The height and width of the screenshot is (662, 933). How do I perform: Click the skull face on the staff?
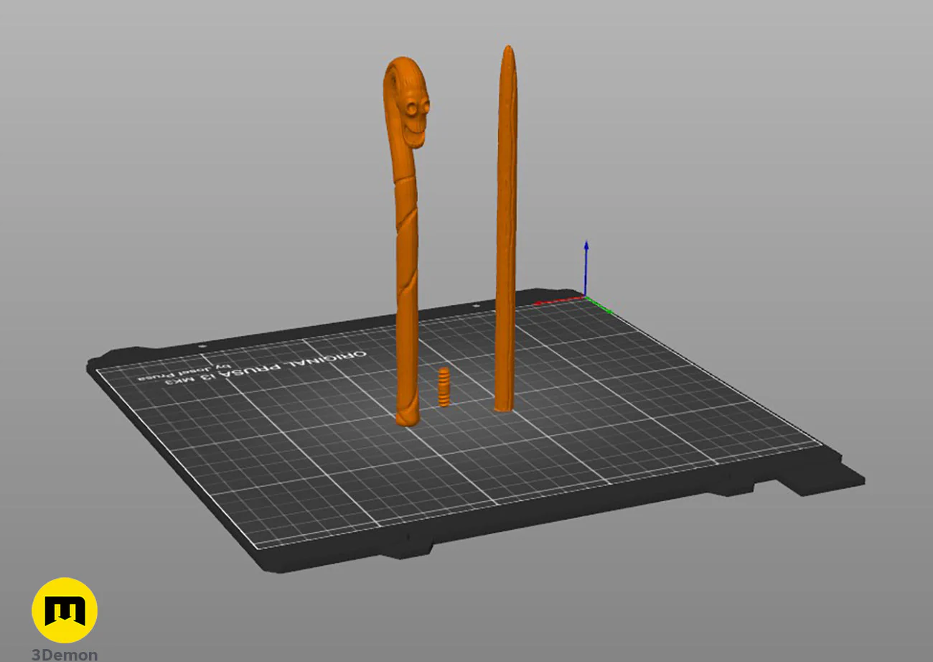coord(414,121)
